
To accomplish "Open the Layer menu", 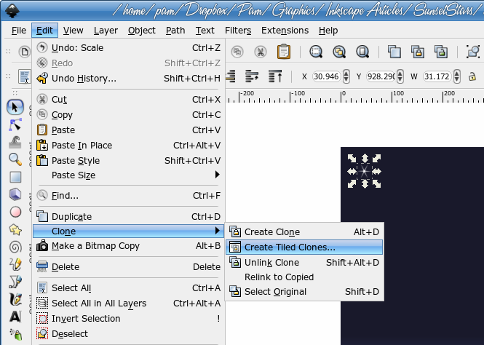I will (x=106, y=31).
